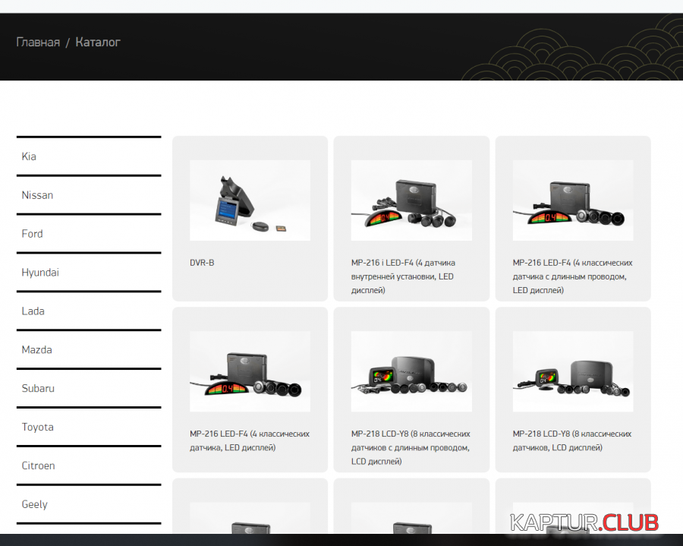
Task: Open MP-218 LCD-Y8 long-wire product image
Action: pos(411,371)
